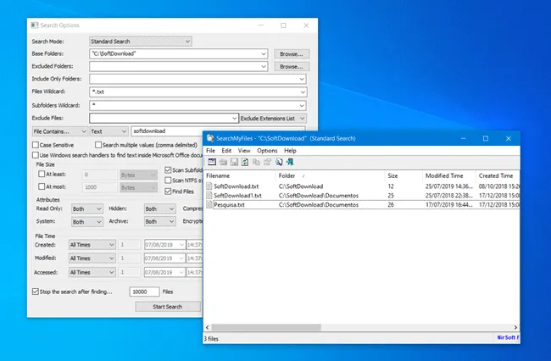Sort by Size column header
Screen dimensions: 551x361
[x=403, y=175]
